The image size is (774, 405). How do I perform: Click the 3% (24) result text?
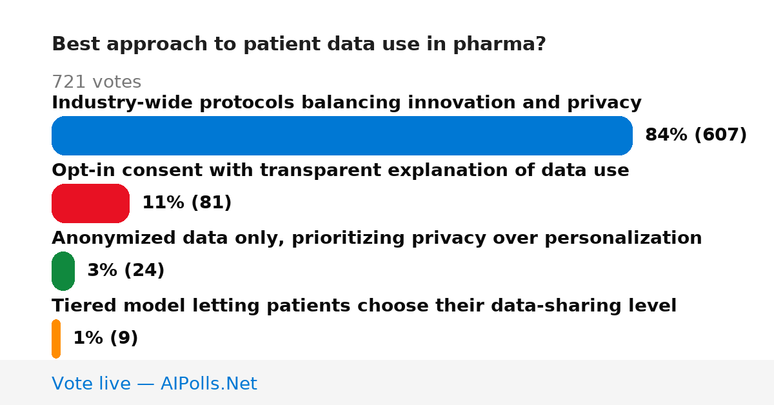[x=126, y=270]
